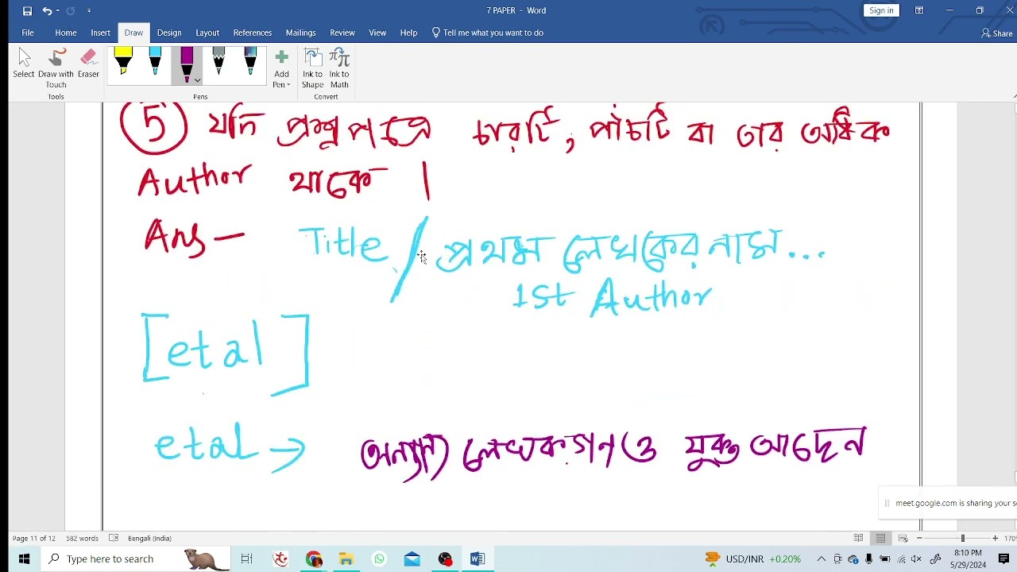Select the yellow highlighter pen
Screen dimensions: 1017x572
(x=123, y=63)
